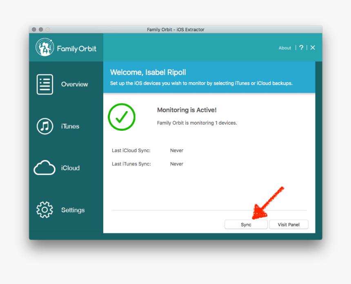Click 'Family Orbit is monitoring 1 devices.' text
351x284 pixels.
(197, 123)
